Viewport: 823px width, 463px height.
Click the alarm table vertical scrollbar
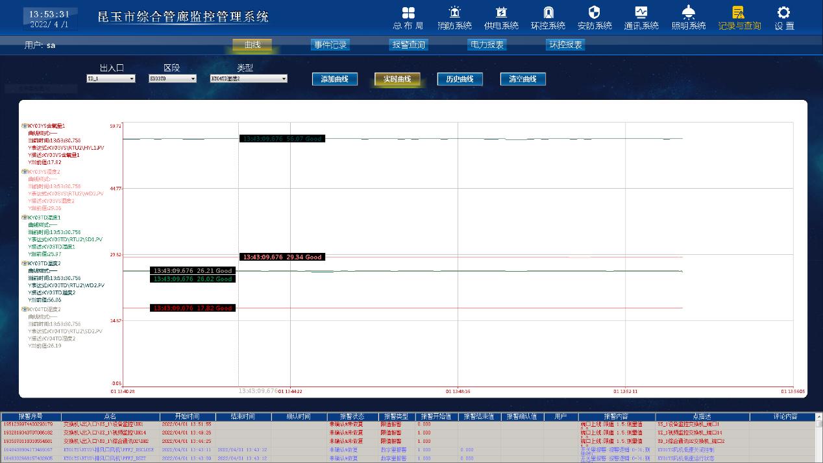(818, 441)
